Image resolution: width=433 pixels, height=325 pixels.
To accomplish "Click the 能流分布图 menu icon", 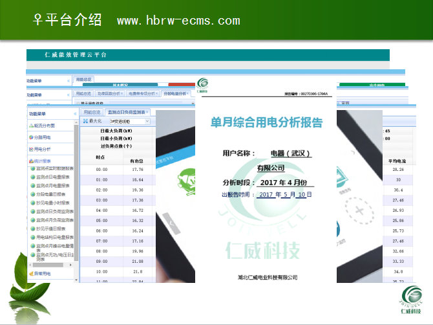I will [x=31, y=126].
